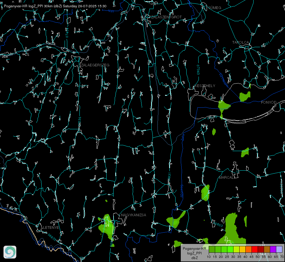
Task: Click the swirl logo icon
Action: point(10,252)
